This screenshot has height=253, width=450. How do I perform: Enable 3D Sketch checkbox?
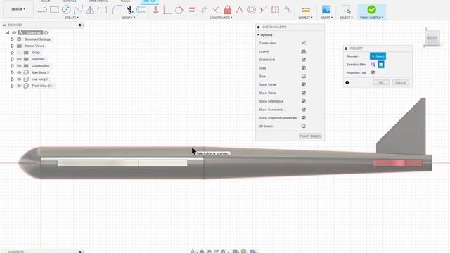pyautogui.click(x=303, y=126)
